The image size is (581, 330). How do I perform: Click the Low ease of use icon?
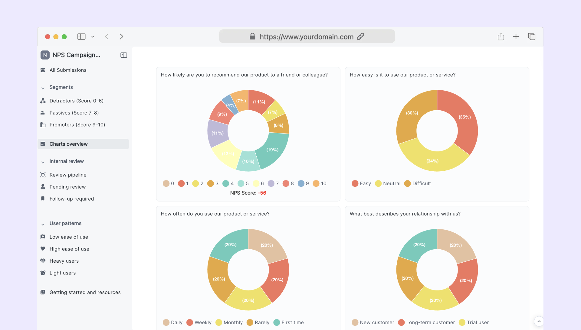(43, 237)
